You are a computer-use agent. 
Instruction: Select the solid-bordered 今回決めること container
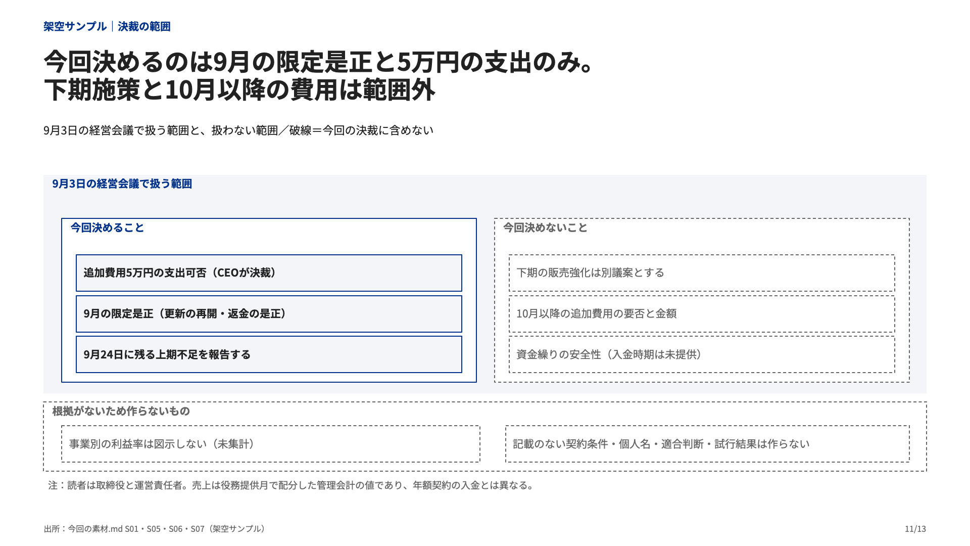tap(269, 300)
